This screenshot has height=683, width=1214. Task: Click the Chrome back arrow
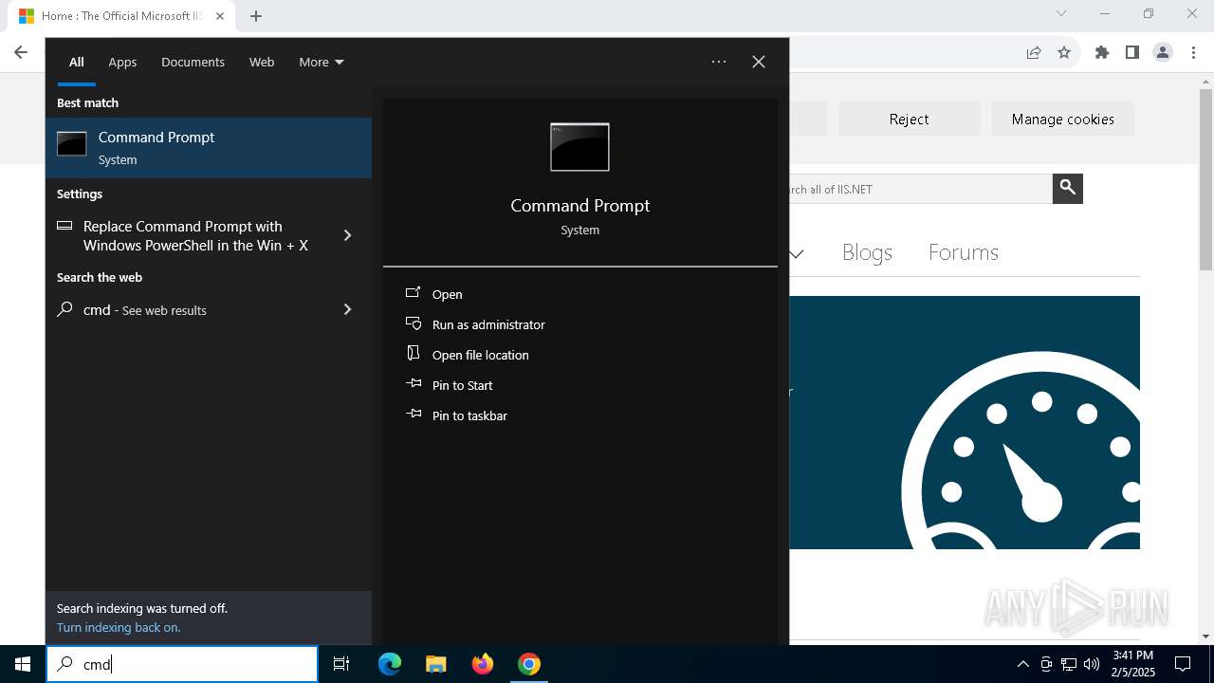pos(21,52)
